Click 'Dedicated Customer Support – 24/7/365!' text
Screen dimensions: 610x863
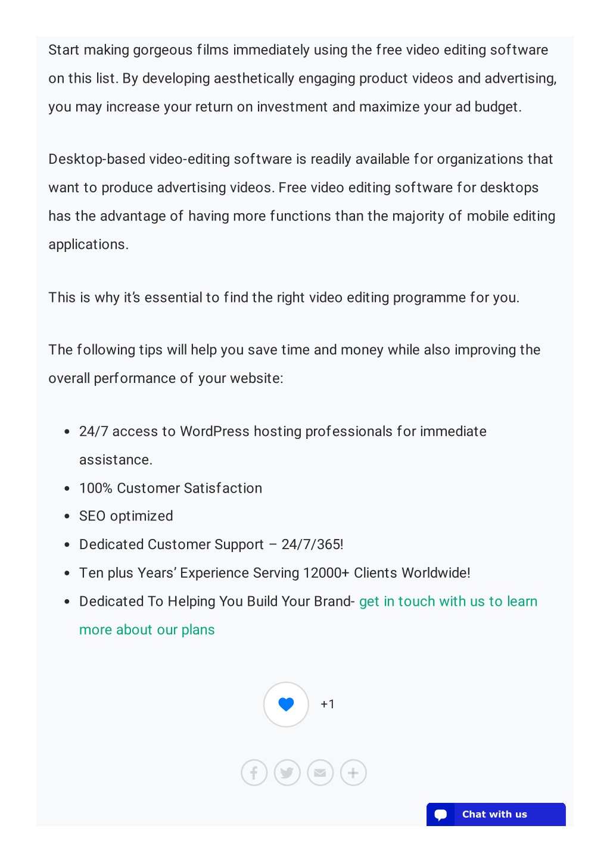(211, 545)
